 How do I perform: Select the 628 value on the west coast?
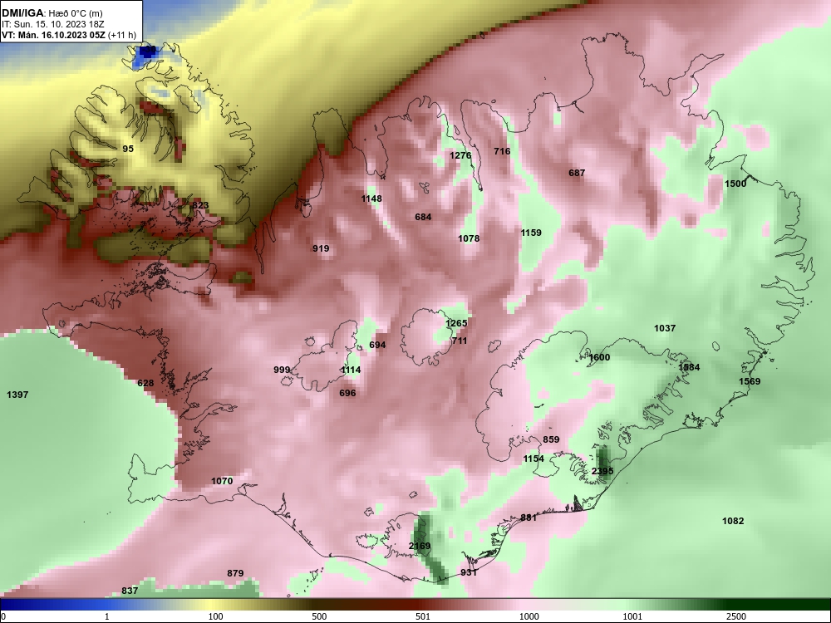[145, 383]
